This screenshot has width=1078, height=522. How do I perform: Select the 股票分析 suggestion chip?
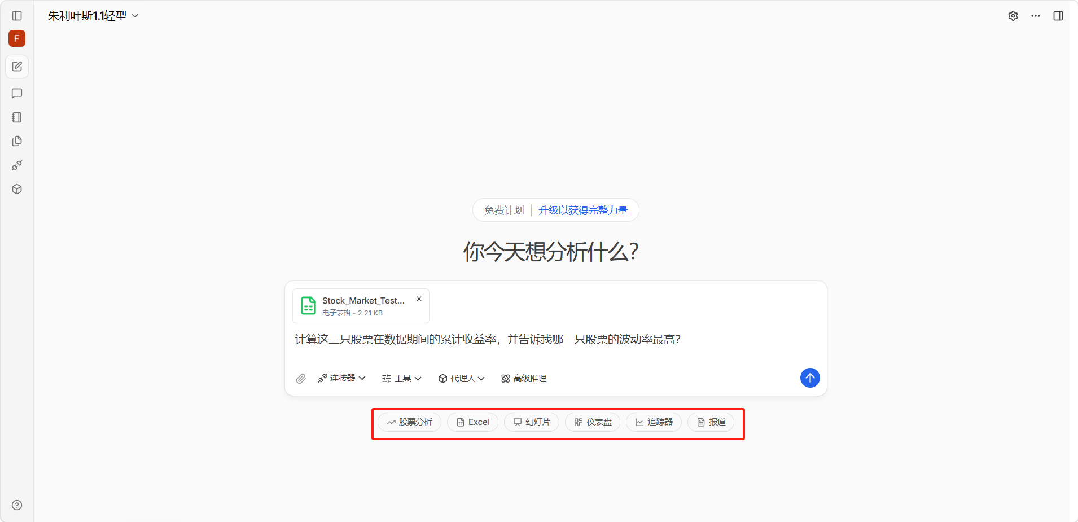click(x=410, y=422)
